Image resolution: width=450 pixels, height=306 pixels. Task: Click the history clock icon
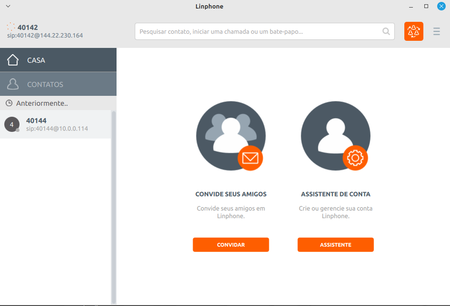(x=9, y=103)
